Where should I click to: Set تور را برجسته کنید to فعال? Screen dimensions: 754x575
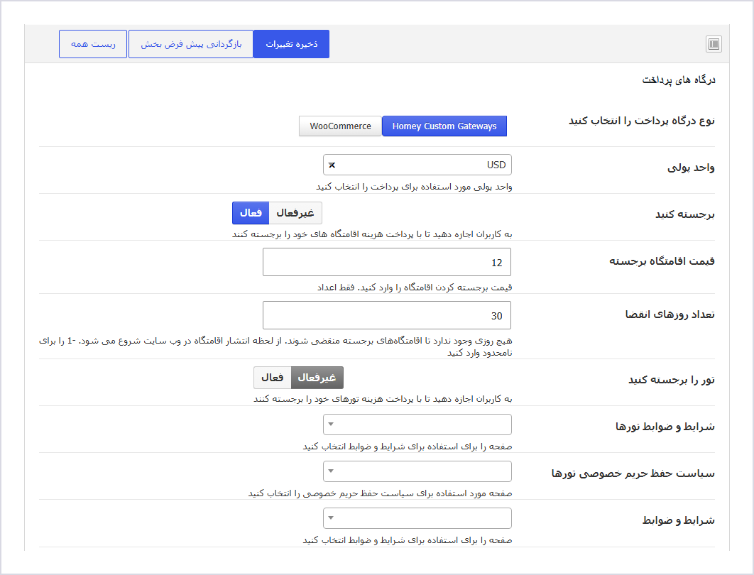[x=272, y=378]
